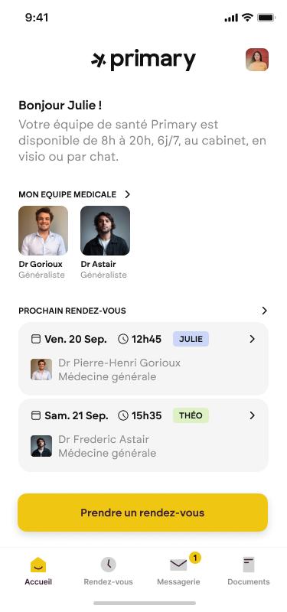Select Dr Gorioux team photo
The image size is (287, 612).
[x=44, y=231]
